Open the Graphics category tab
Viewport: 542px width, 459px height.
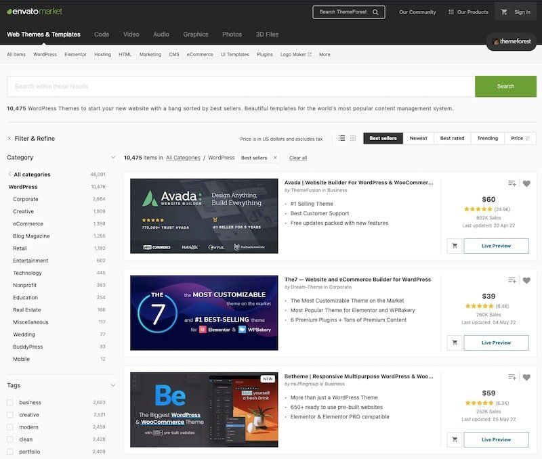click(x=196, y=35)
